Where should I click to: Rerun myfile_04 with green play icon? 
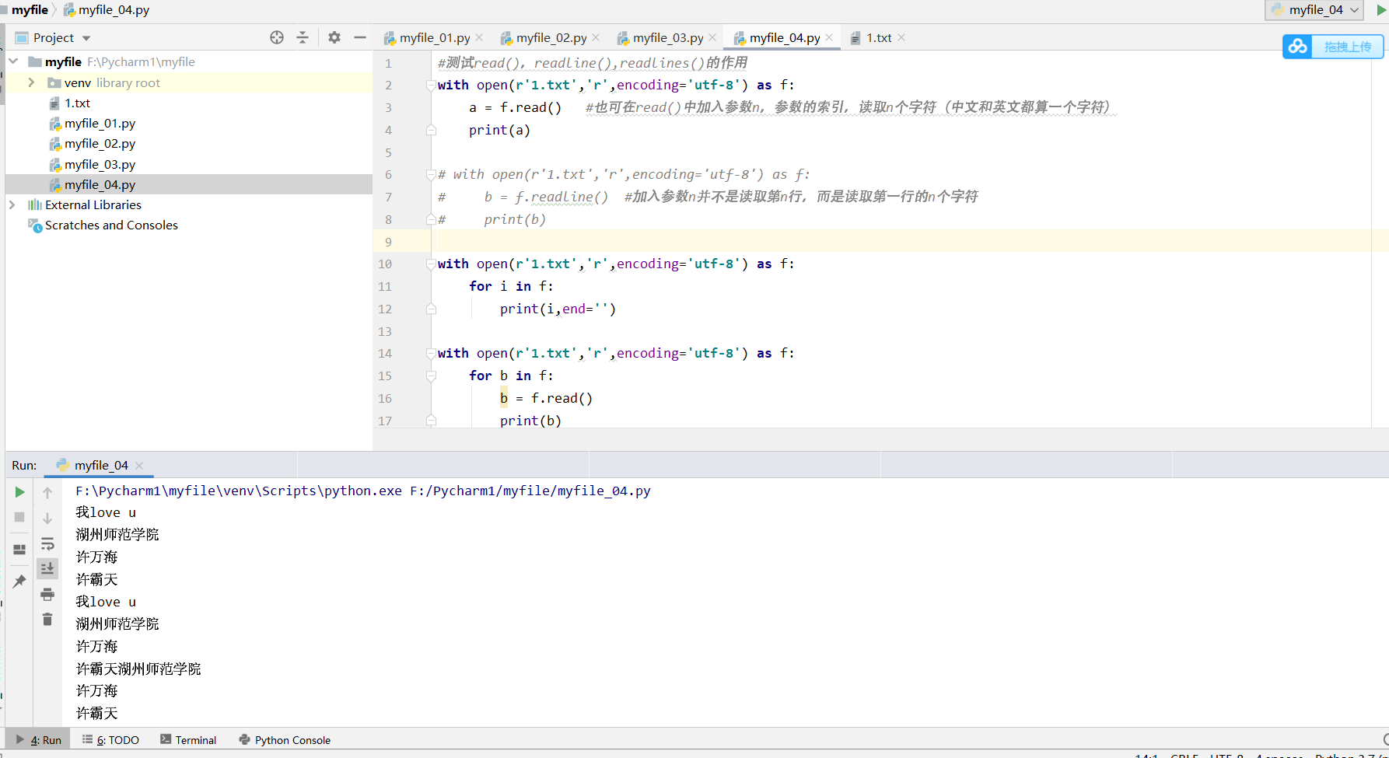point(19,492)
